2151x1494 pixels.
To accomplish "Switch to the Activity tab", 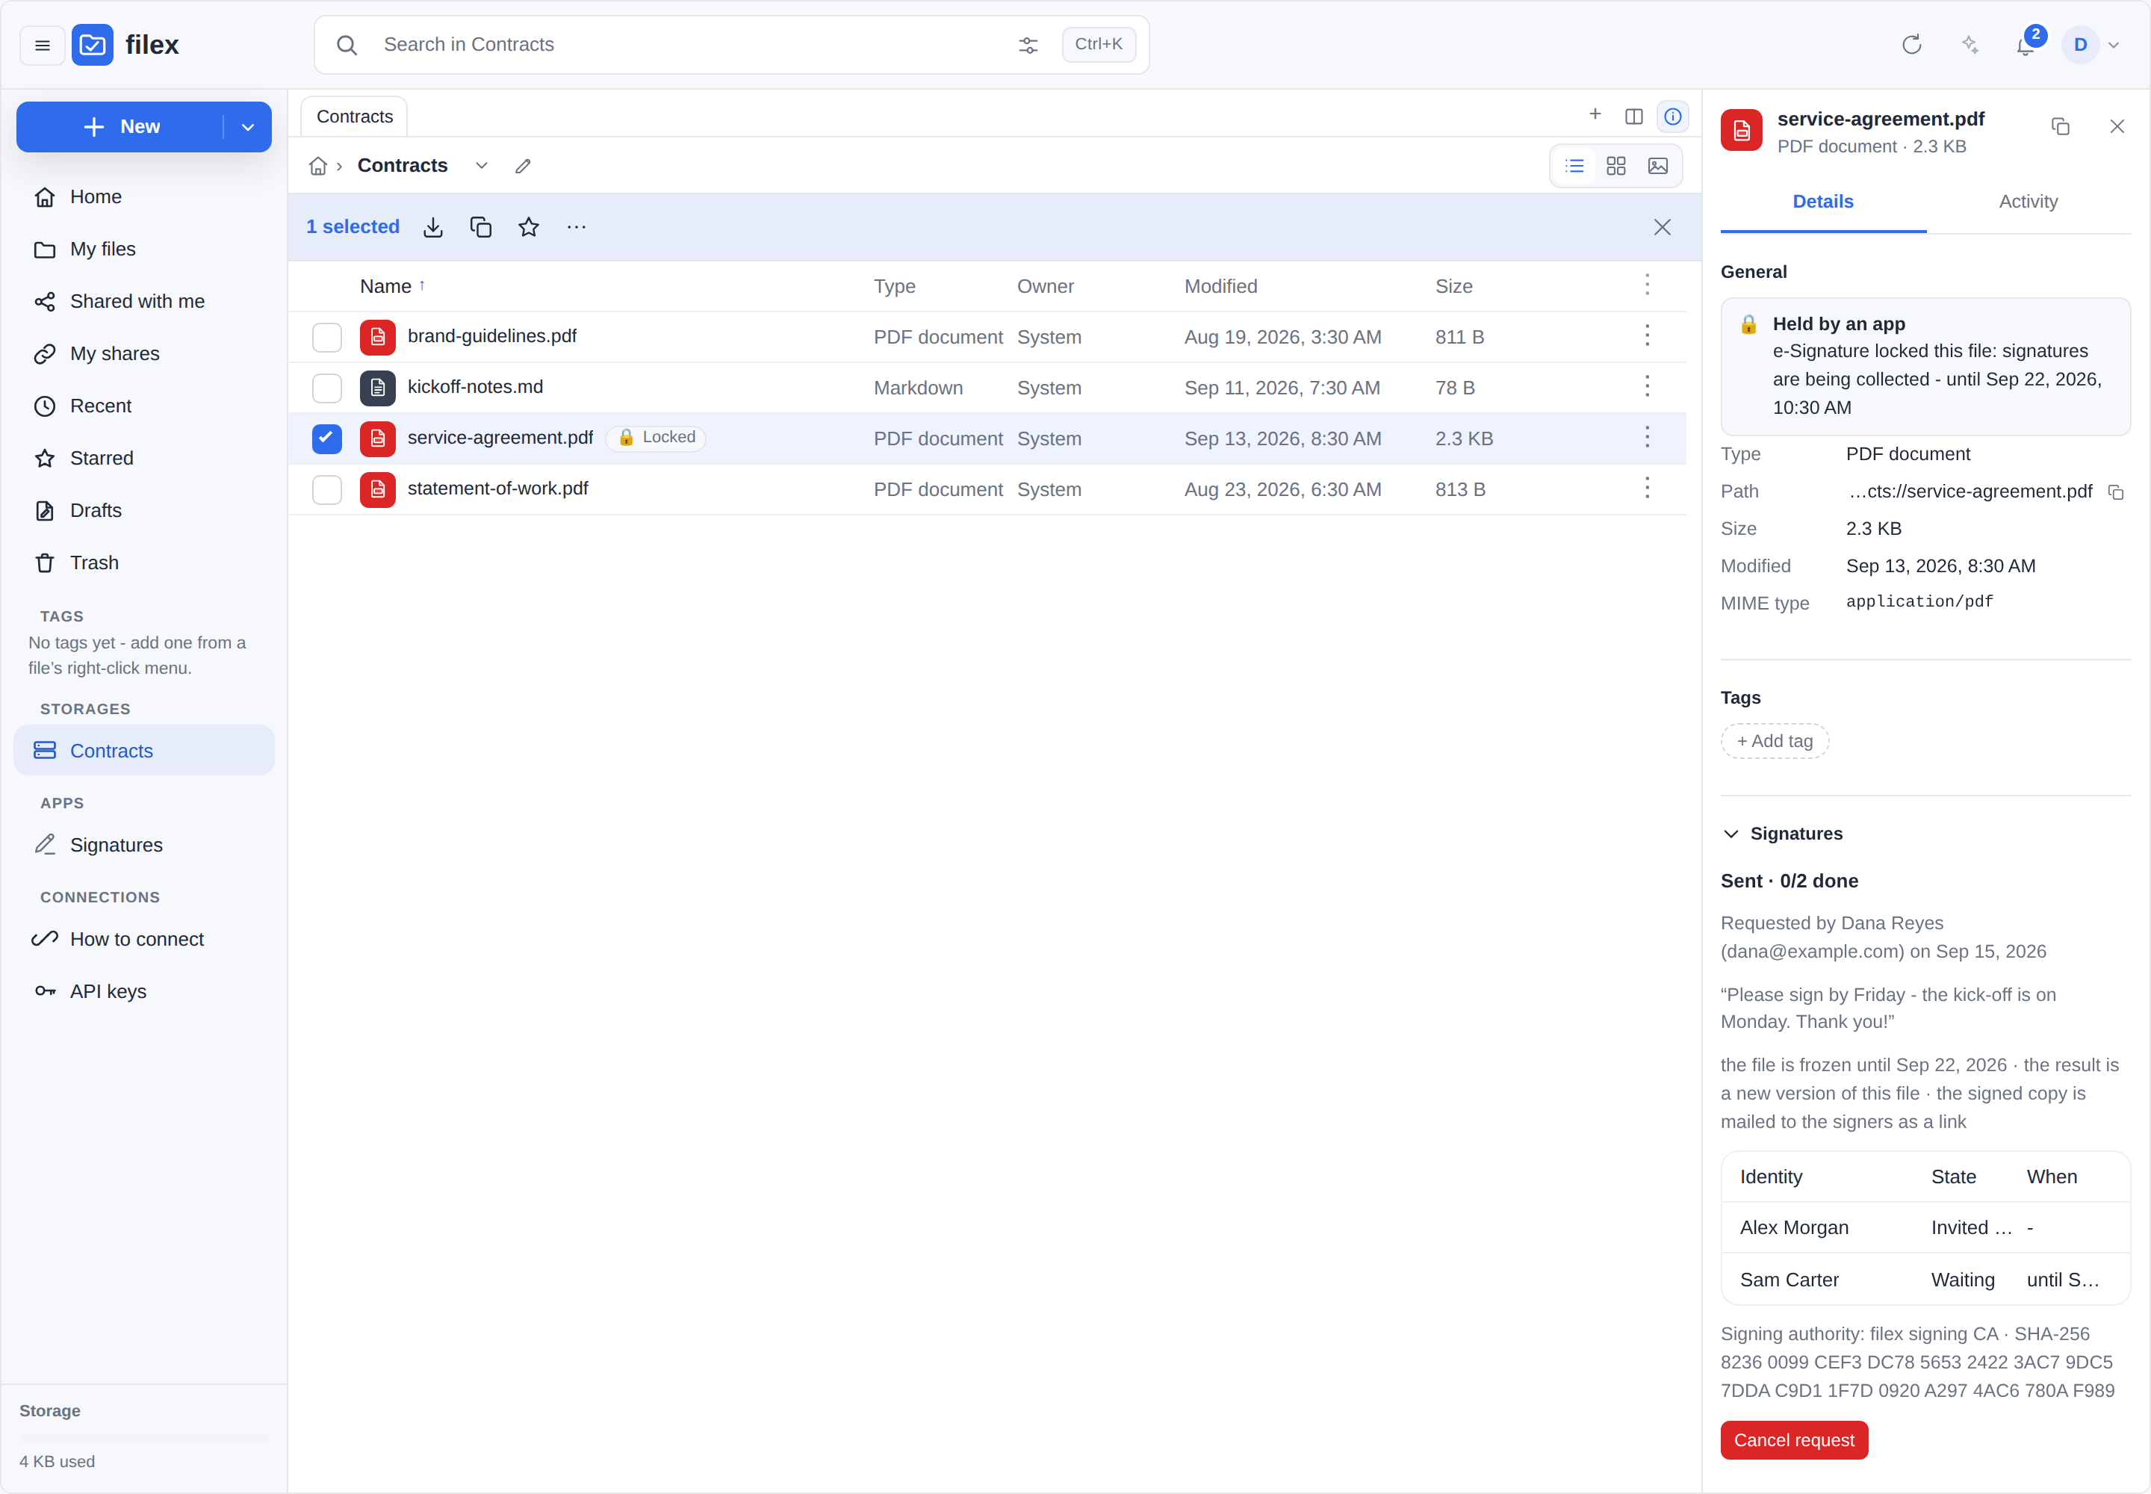I will (2028, 202).
